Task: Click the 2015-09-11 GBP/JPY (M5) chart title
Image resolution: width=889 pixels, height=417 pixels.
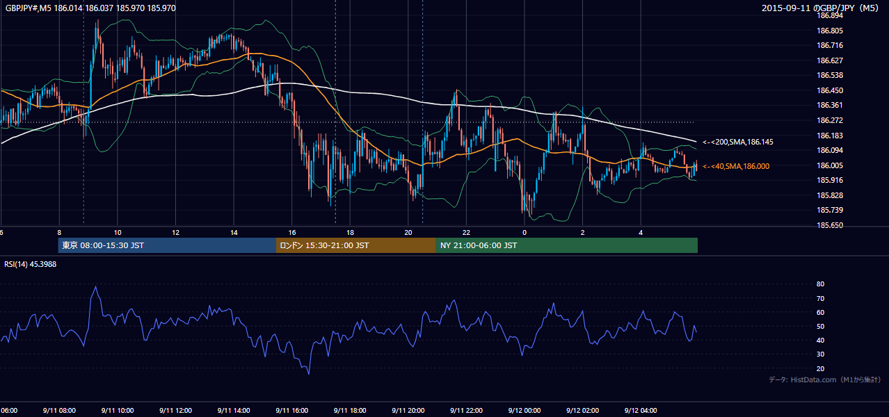Action: click(821, 8)
